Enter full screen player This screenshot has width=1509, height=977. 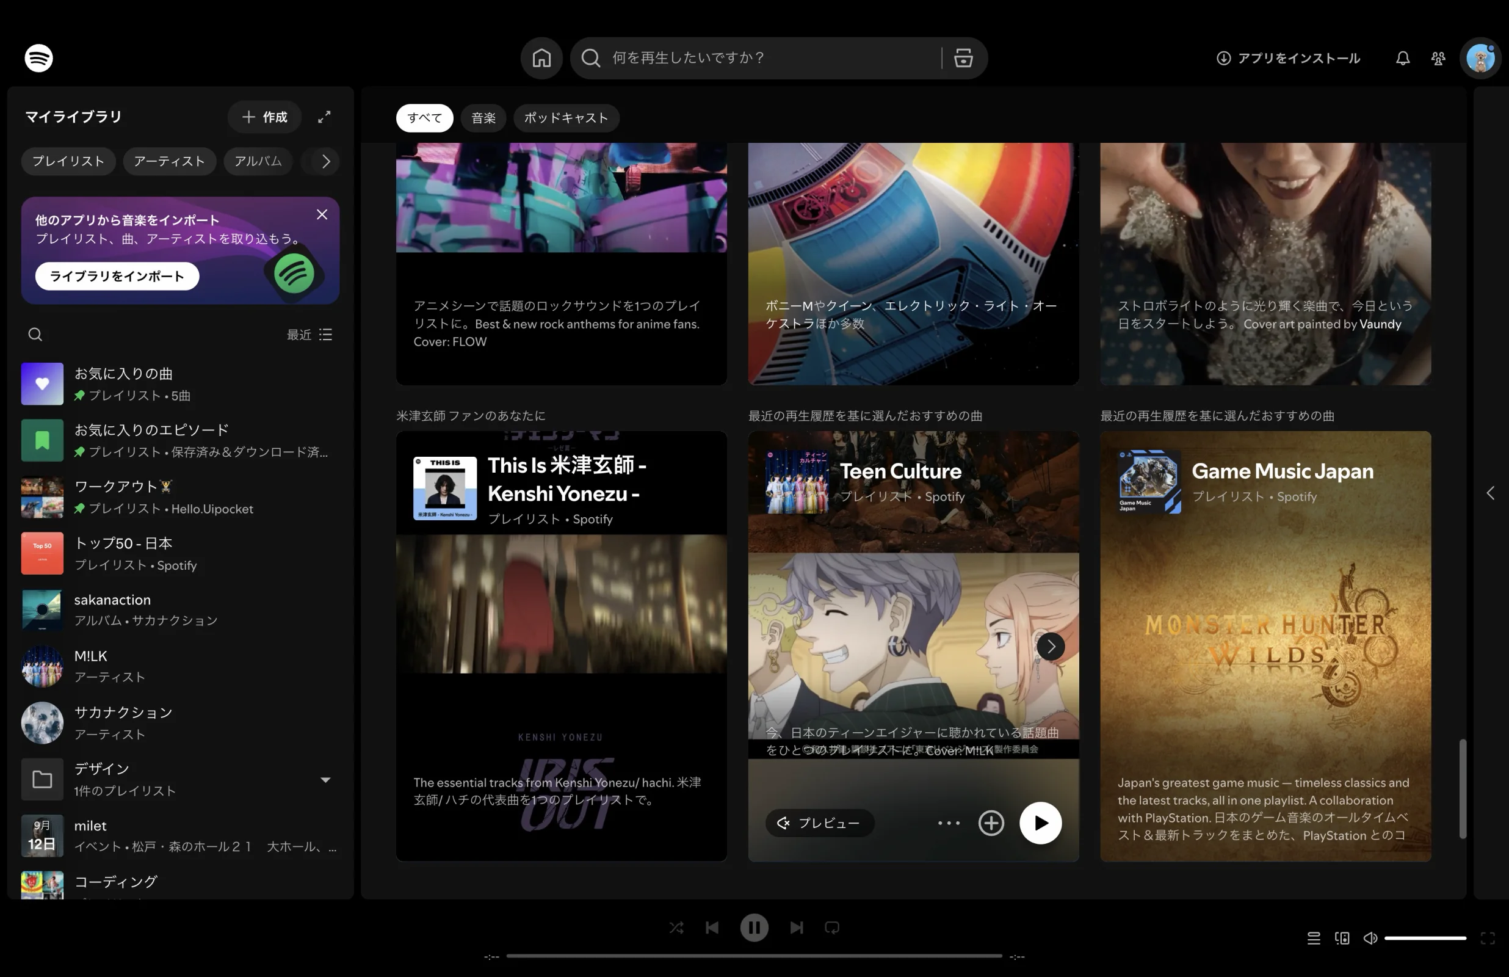coord(1488,938)
